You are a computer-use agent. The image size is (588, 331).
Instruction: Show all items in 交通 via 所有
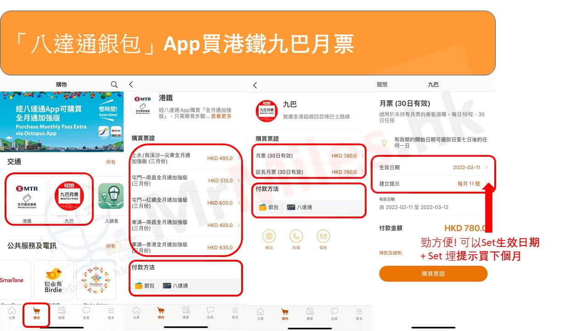[111, 162]
